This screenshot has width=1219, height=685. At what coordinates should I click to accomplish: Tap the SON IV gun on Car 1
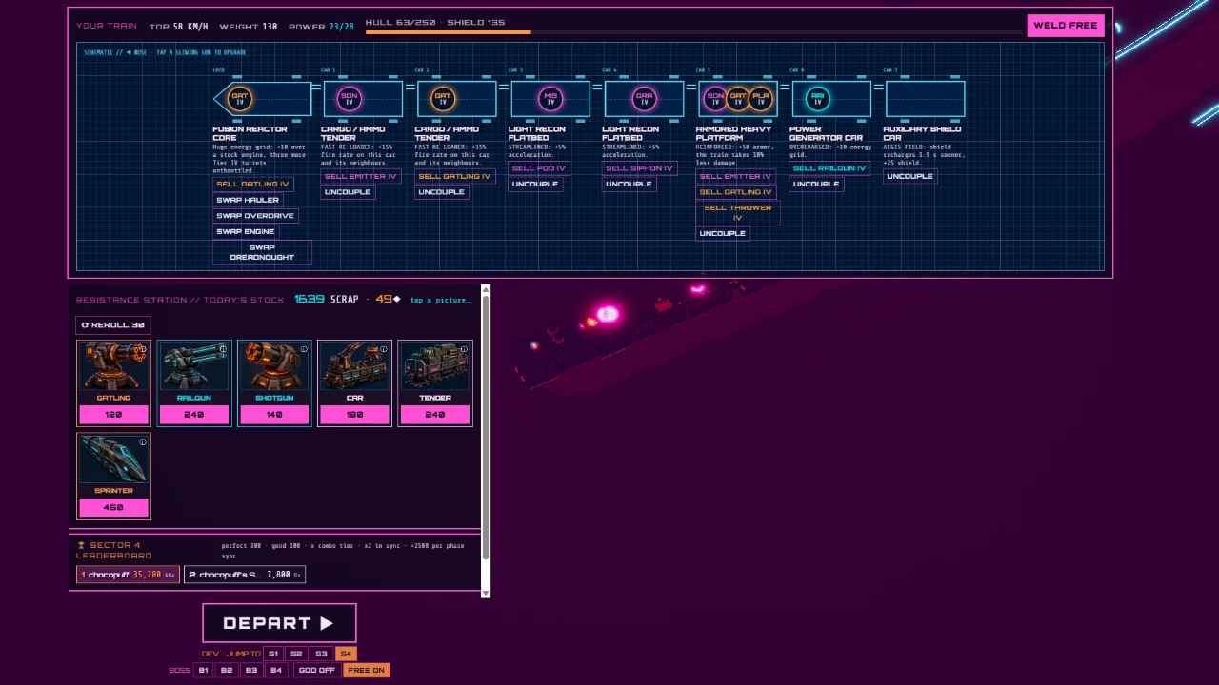coord(349,98)
